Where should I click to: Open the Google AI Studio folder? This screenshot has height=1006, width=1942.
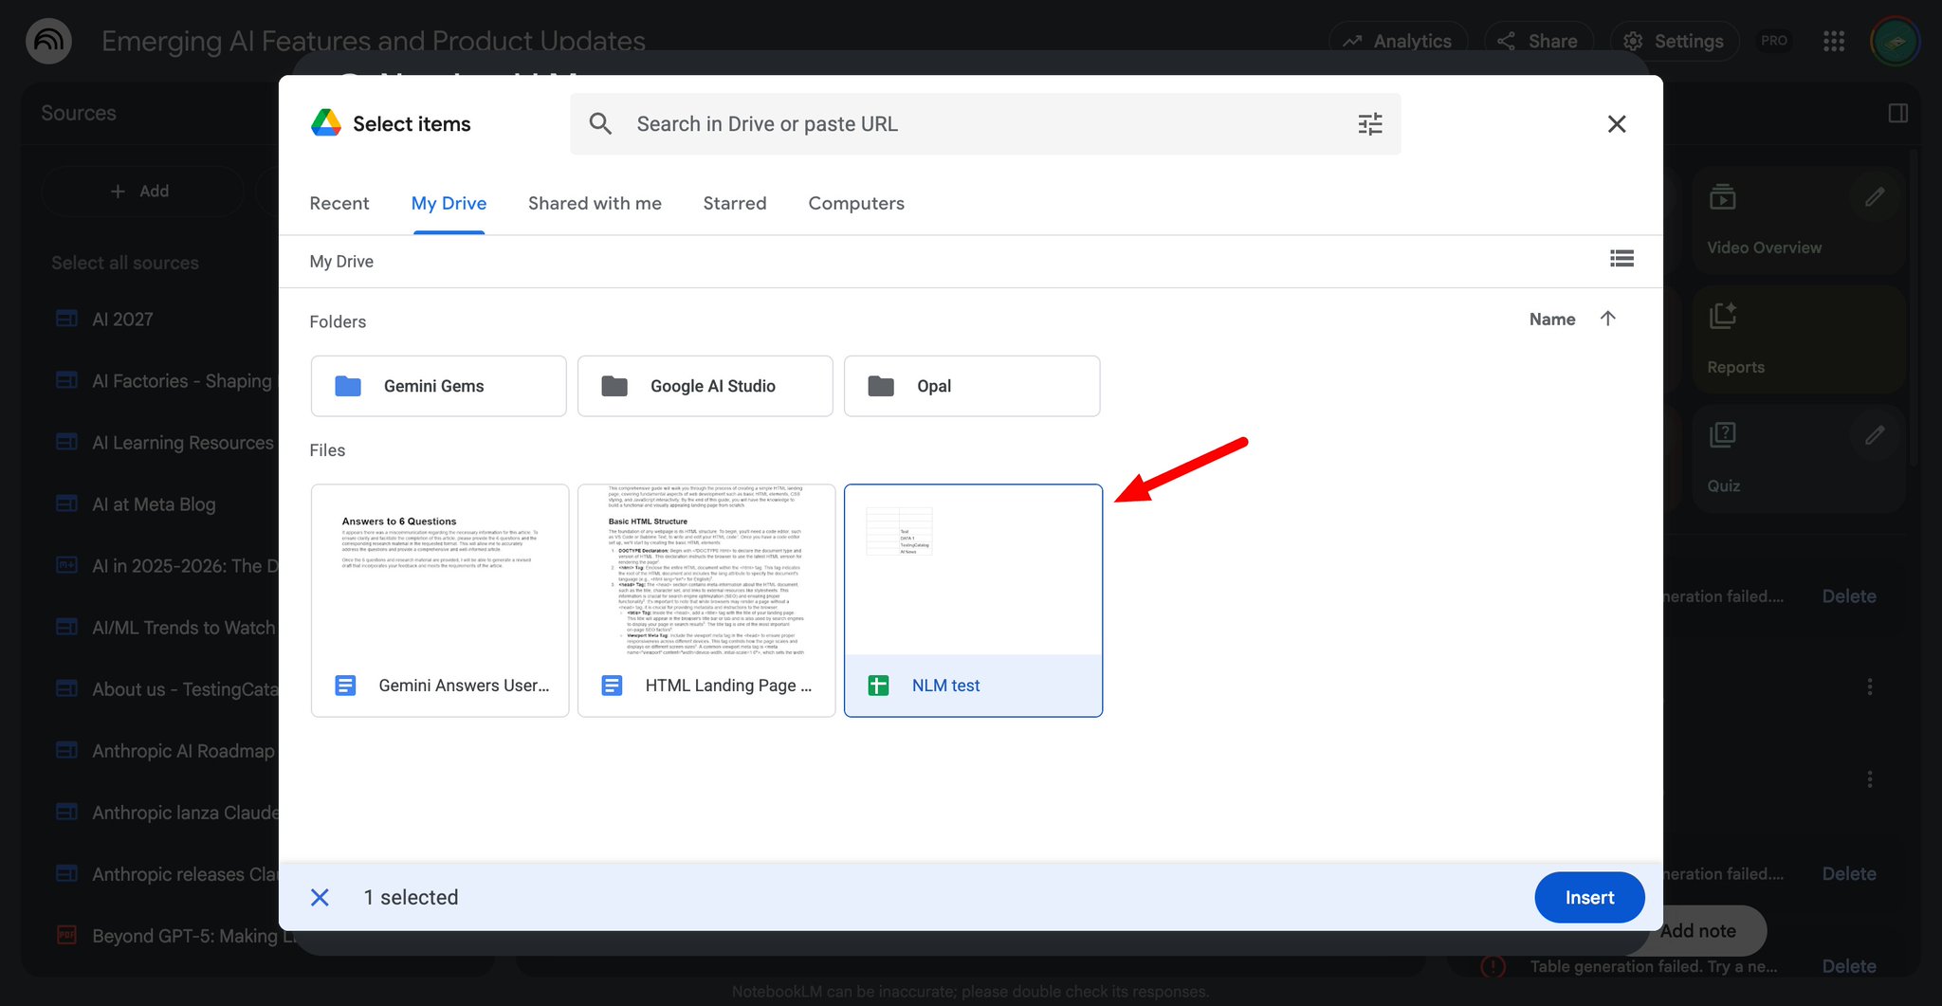(705, 386)
